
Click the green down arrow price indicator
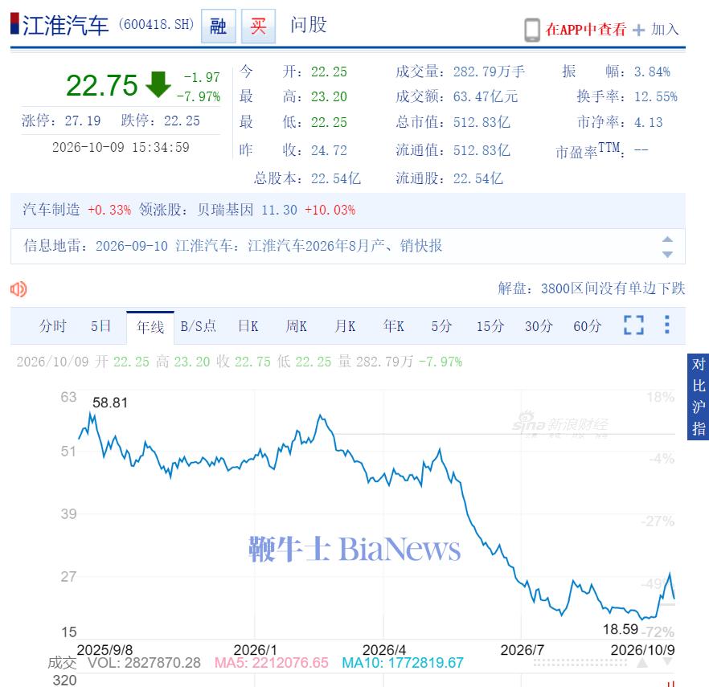158,84
